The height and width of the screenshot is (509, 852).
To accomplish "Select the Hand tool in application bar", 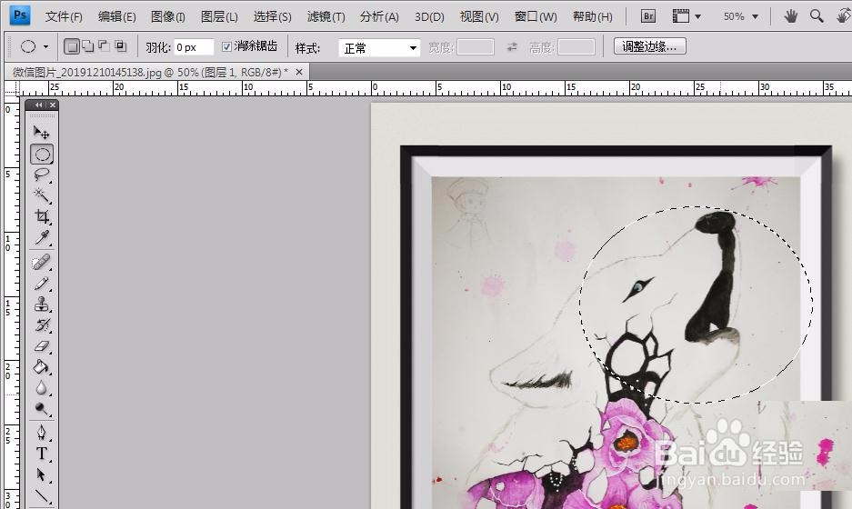I will point(790,16).
